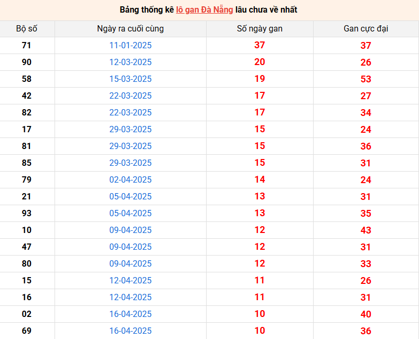This screenshot has width=419, height=339.
Task: Open the 'lô gan Đà Nẵng' link
Action: pyautogui.click(x=205, y=10)
